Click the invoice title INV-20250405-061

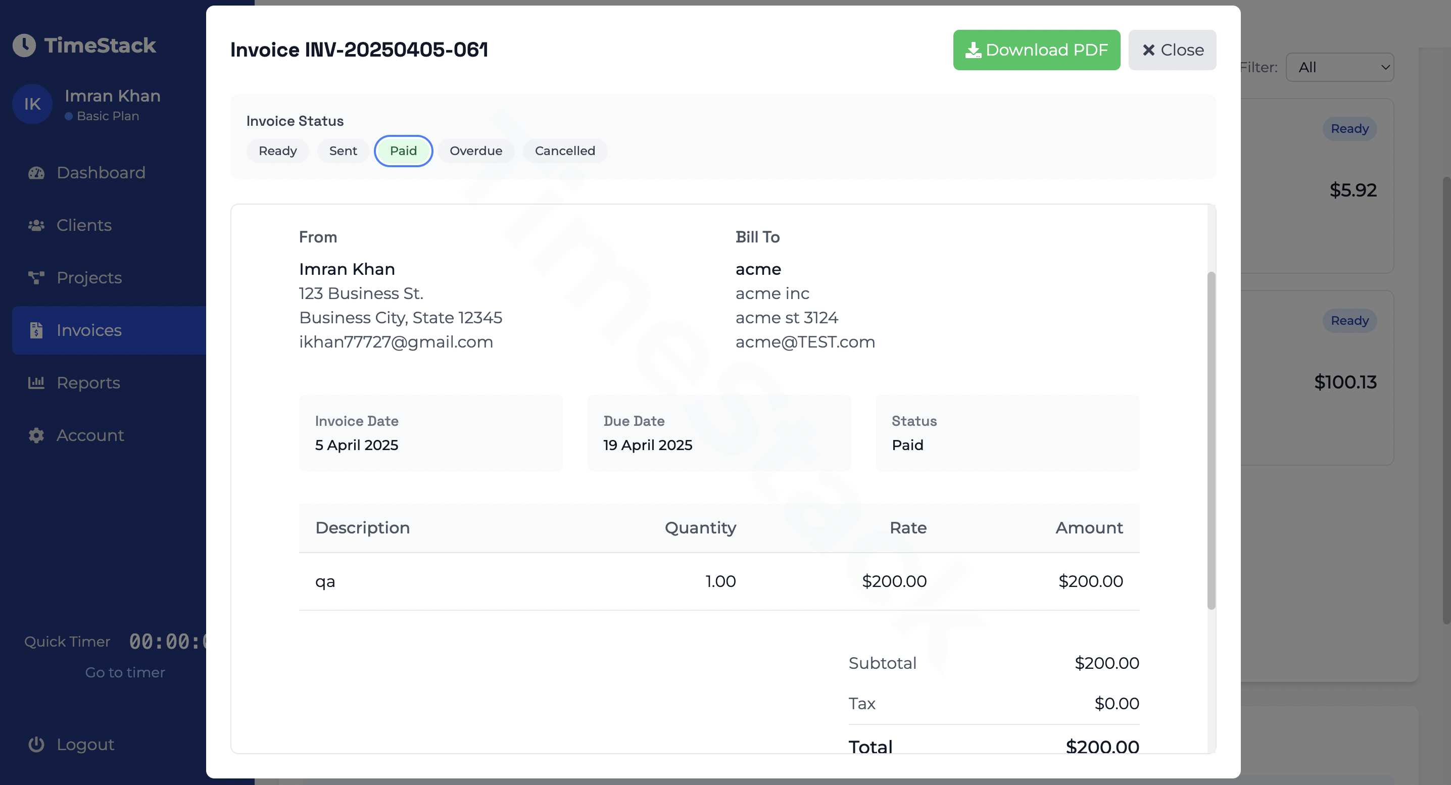tap(359, 50)
